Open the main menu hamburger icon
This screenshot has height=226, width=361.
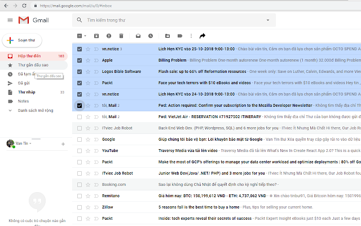click(10, 20)
